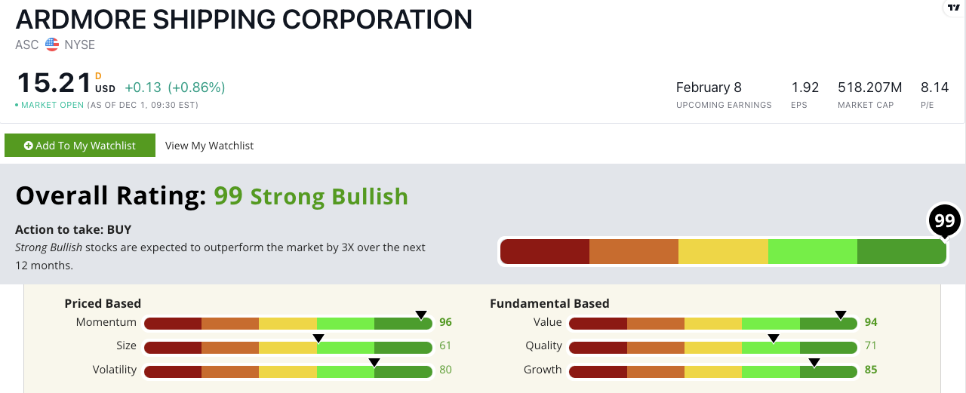Click the 15.21 stock price
The height and width of the screenshot is (393, 966).
[53, 84]
